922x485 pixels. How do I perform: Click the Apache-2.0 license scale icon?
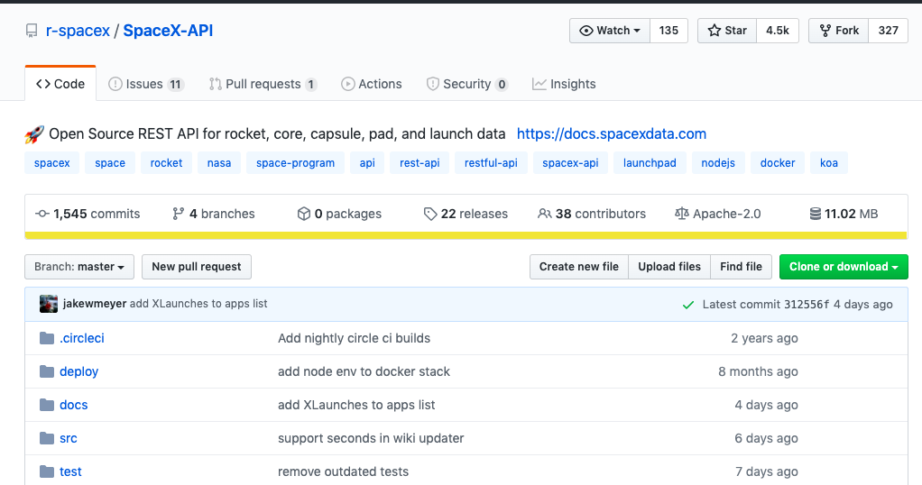coord(681,214)
